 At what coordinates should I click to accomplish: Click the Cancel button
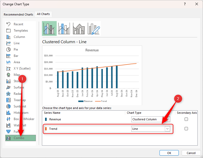[x=191, y=153]
